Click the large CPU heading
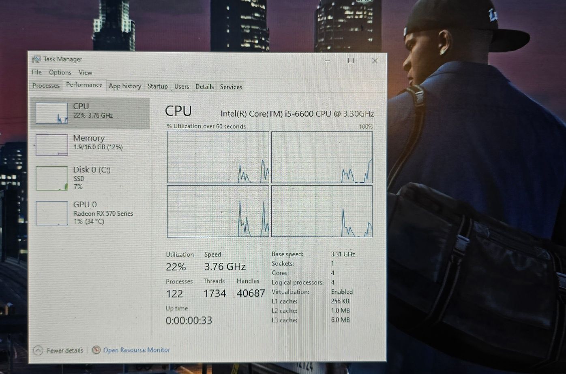The image size is (566, 374). pyautogui.click(x=178, y=111)
